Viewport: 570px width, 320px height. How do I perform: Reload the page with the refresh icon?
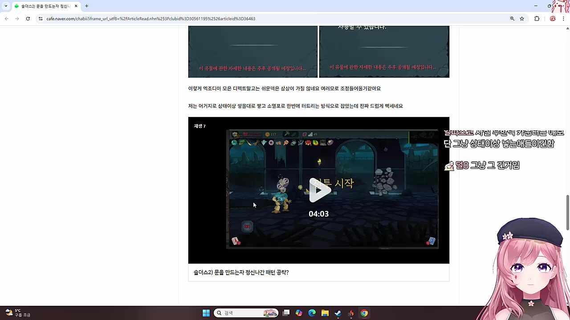(x=28, y=19)
